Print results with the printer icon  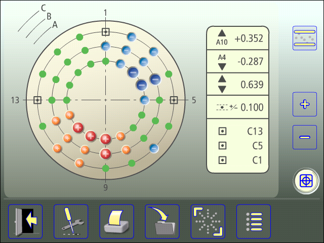116,221
